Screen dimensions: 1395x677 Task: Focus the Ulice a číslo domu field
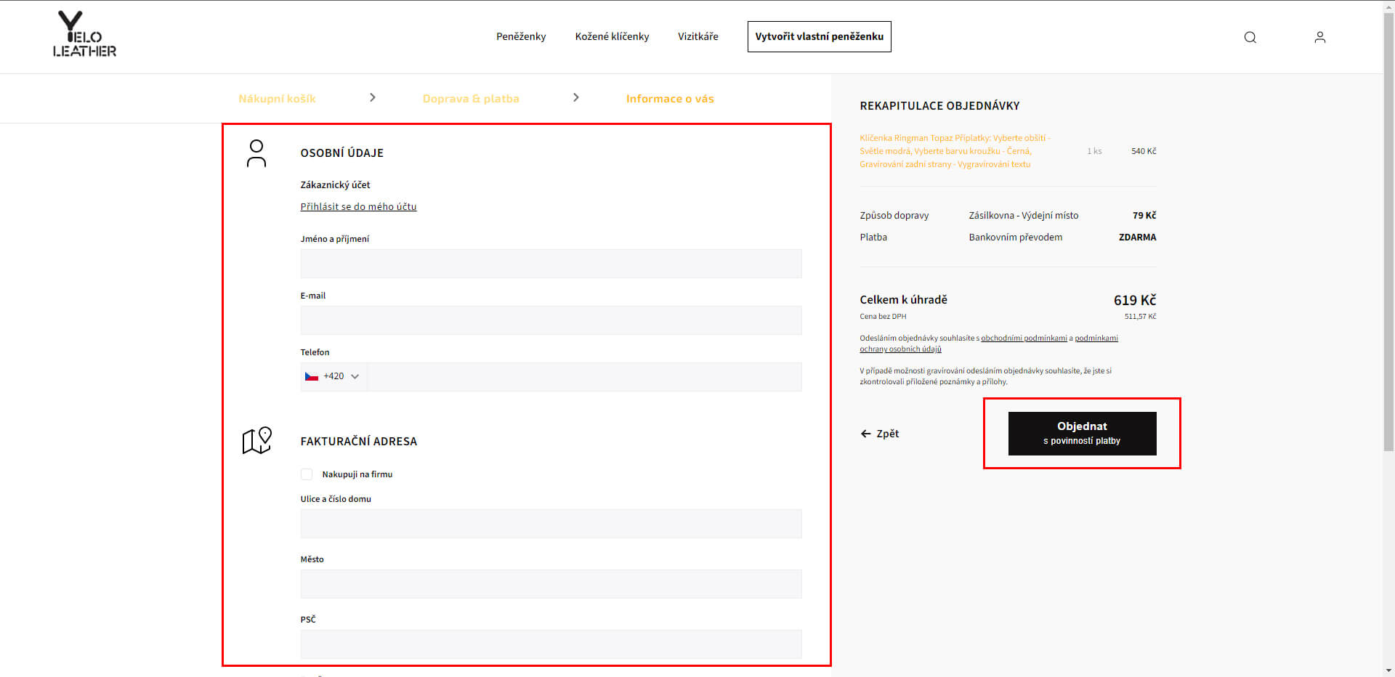pos(551,524)
